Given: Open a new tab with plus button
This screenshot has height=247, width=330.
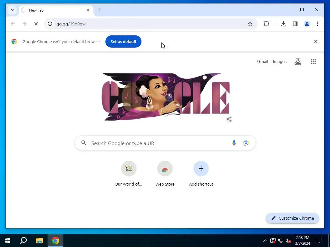Looking at the screenshot, I should coord(100,10).
